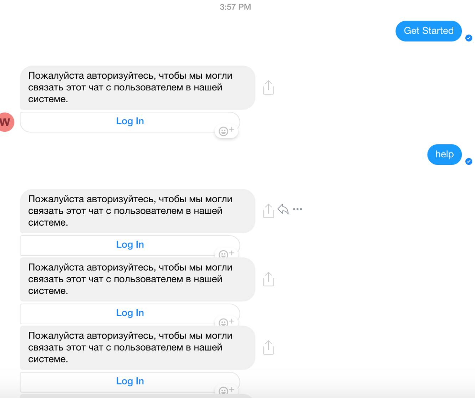This screenshot has width=475, height=398.
Task: Add emoji reaction on the topmost Log In card
Action: pyautogui.click(x=226, y=131)
